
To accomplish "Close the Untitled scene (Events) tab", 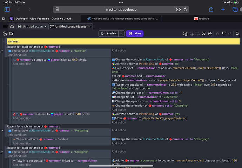I will click(90, 27).
